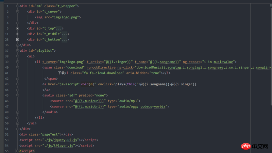This screenshot has width=272, height=153.
Task: Click the playlist id value on line 37
Action: pyautogui.click(x=44, y=51)
